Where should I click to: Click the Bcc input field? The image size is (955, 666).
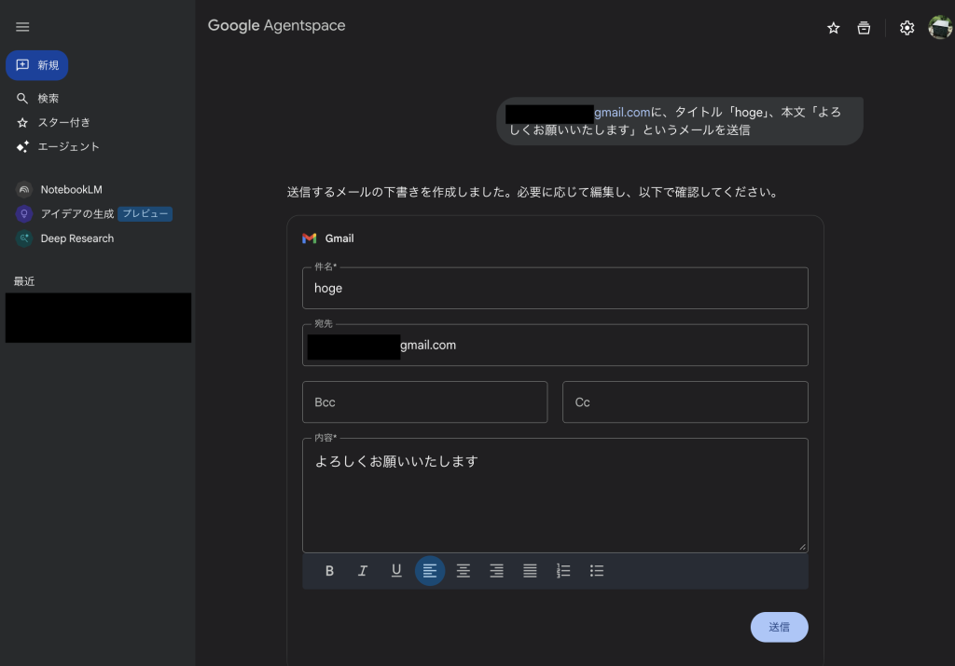424,402
